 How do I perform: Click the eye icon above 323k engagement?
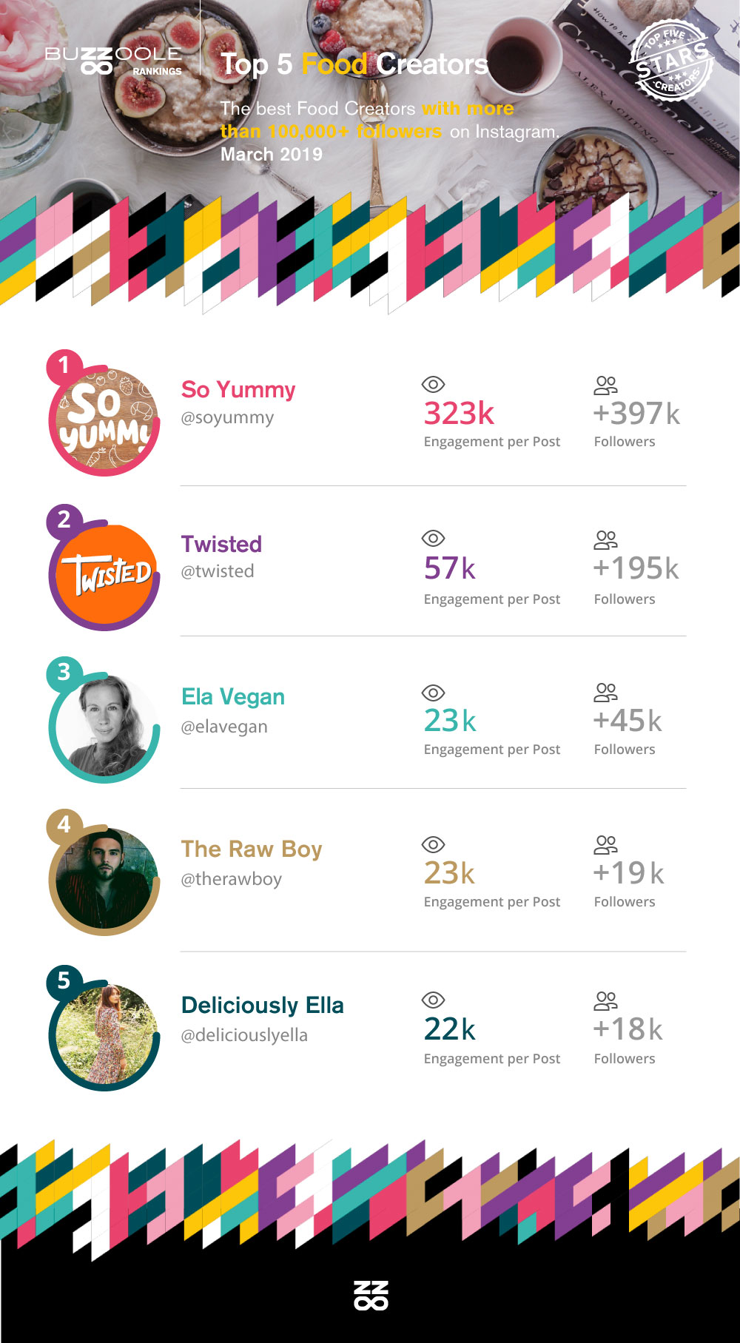coord(433,384)
